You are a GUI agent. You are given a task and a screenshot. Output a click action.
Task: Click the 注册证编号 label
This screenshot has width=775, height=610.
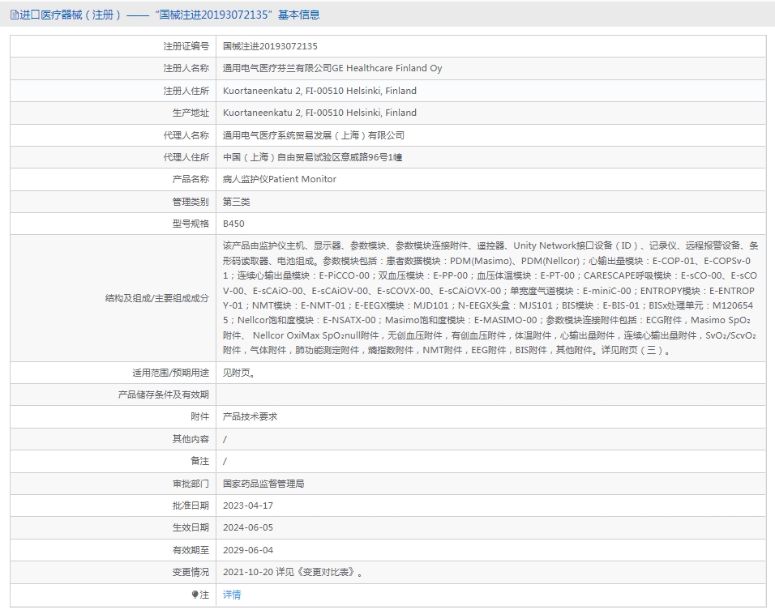point(186,46)
